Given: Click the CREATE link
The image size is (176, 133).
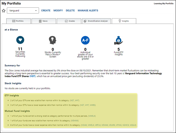Looking at the screenshot, I should pos(46,11).
